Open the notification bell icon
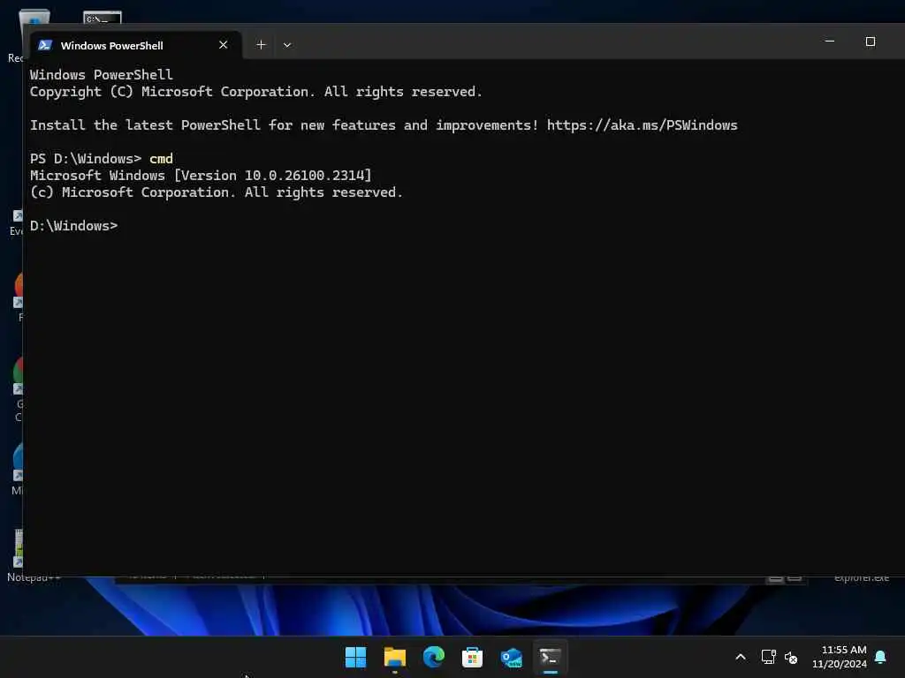Screen dimensions: 905x678 pyautogui.click(x=880, y=657)
